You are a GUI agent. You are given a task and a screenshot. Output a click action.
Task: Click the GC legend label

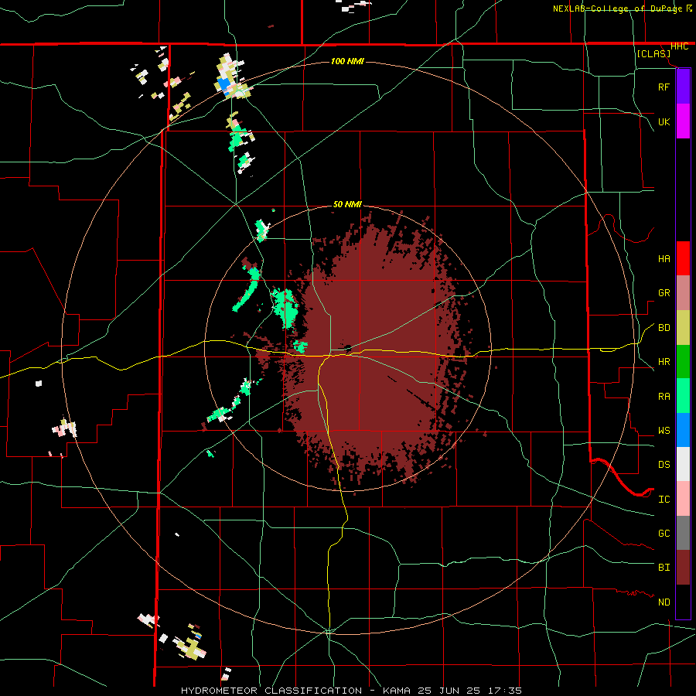click(x=664, y=533)
